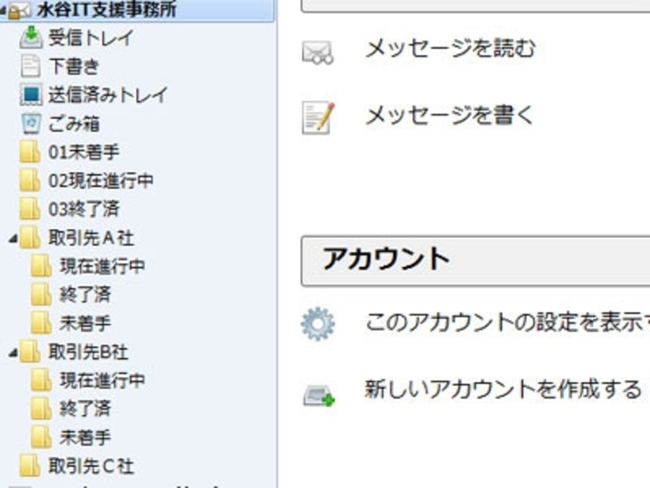Select 未着手 under 取引先B社
The image size is (650, 488).
tap(85, 437)
